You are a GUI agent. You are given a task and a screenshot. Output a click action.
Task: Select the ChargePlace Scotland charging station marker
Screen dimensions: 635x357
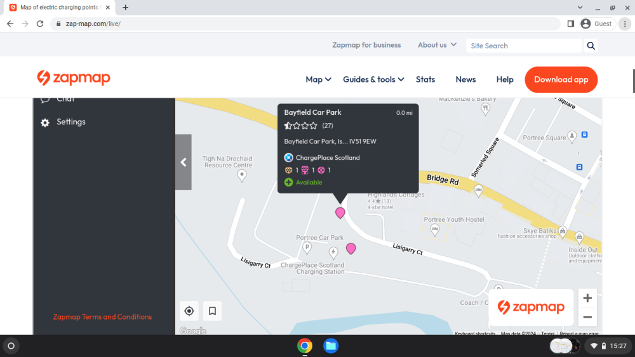pos(333,253)
